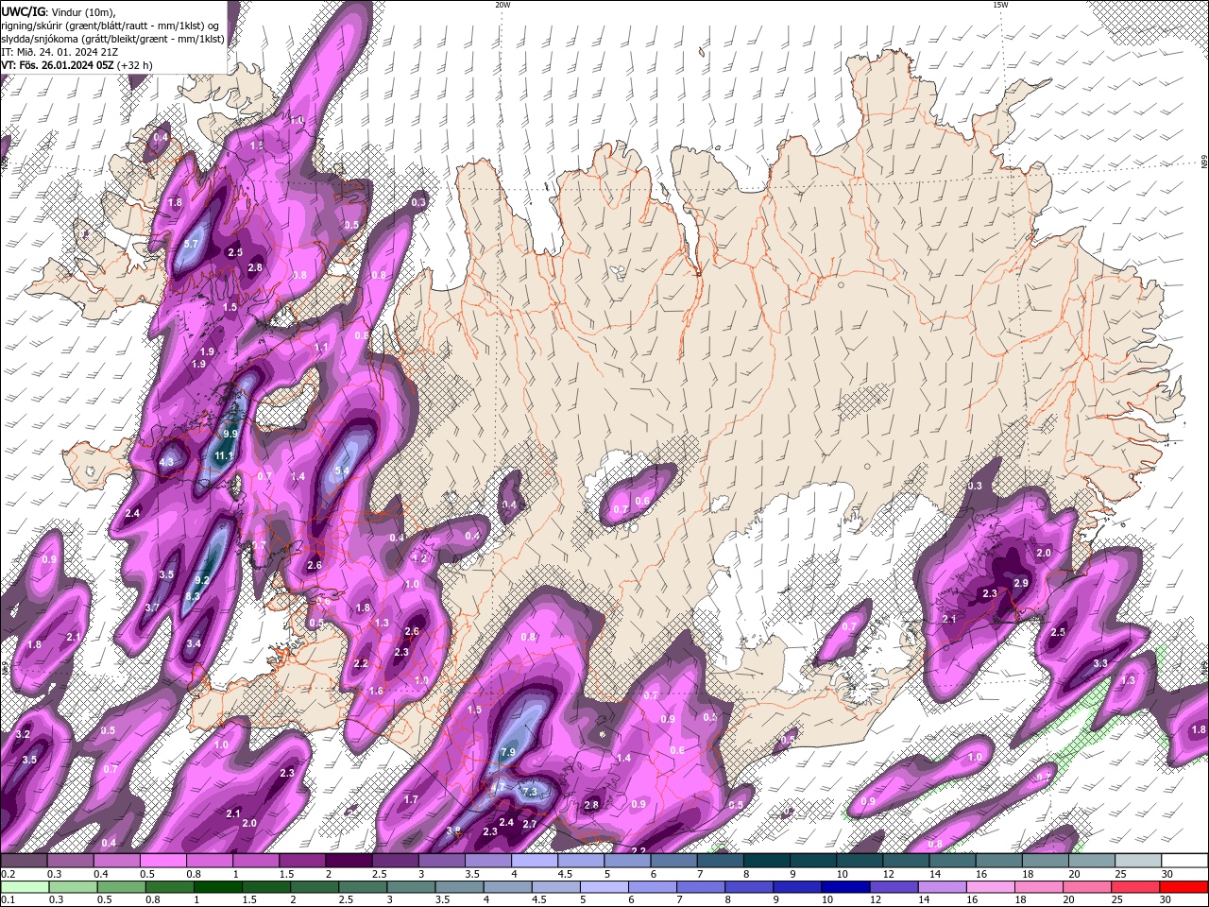Click the 3.7 value label
Screen dimensions: 1209x907
tap(152, 608)
